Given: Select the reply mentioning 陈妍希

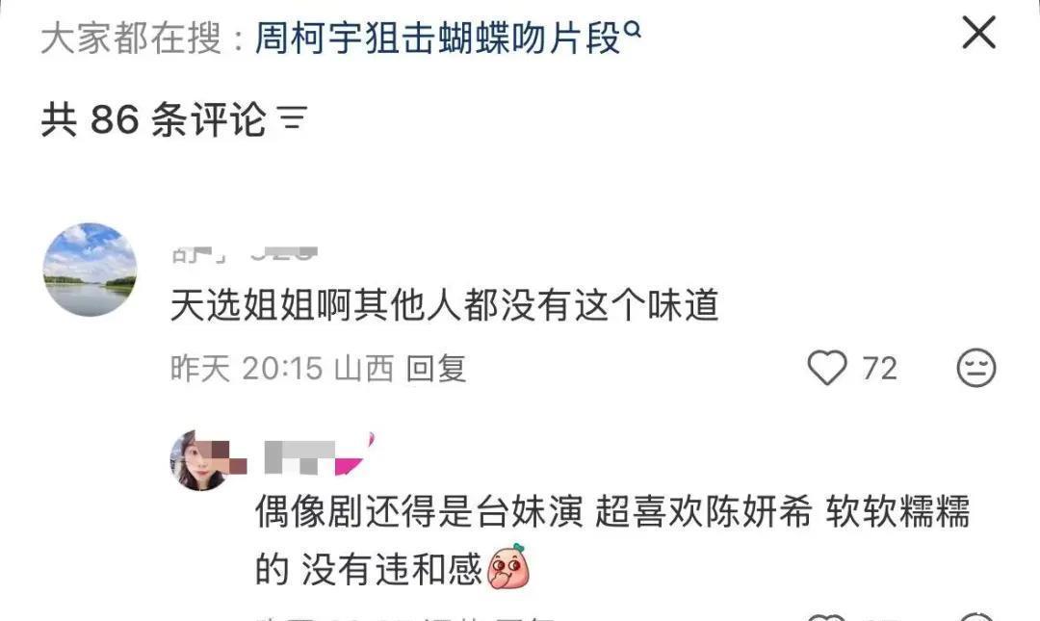Looking at the screenshot, I should click(612, 540).
